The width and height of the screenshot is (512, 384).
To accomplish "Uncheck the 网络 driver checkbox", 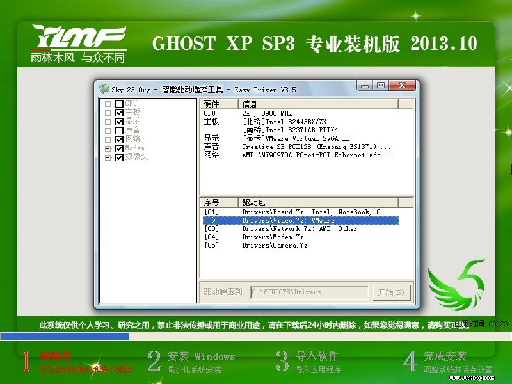I will (119, 140).
